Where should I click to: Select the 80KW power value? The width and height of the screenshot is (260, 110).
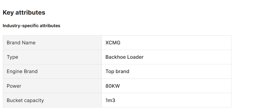[113, 86]
